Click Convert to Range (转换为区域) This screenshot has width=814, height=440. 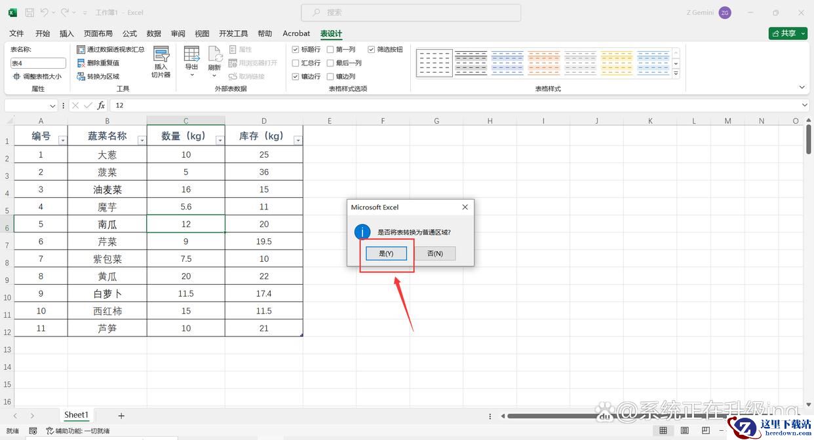(x=81, y=77)
